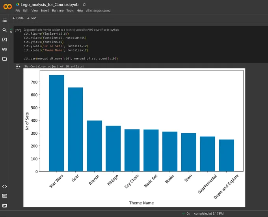Click the plt.yticks(fontsize=12) code line
Screen dimensions: 268x217
[x=44, y=42]
